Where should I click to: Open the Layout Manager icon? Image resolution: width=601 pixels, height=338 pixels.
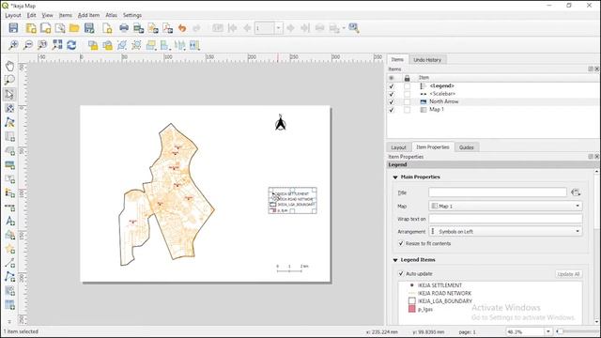point(60,28)
